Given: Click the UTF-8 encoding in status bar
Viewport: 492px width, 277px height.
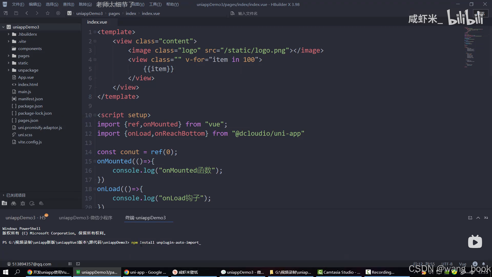Looking at the screenshot, I should [447, 264].
